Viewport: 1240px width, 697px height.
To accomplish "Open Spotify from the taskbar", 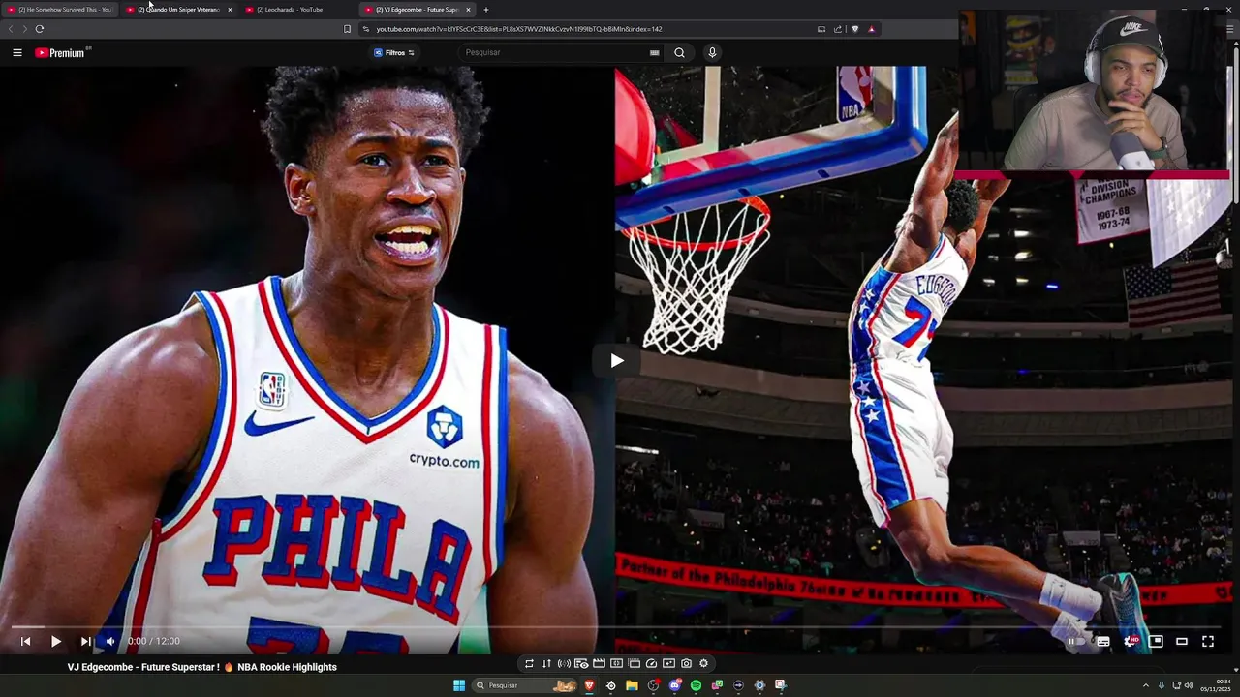I will click(x=696, y=685).
